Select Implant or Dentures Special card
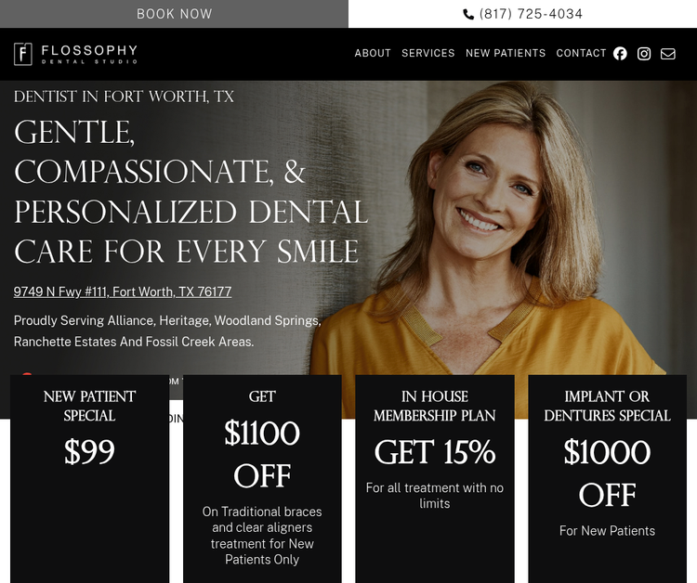Image resolution: width=697 pixels, height=583 pixels. click(607, 479)
